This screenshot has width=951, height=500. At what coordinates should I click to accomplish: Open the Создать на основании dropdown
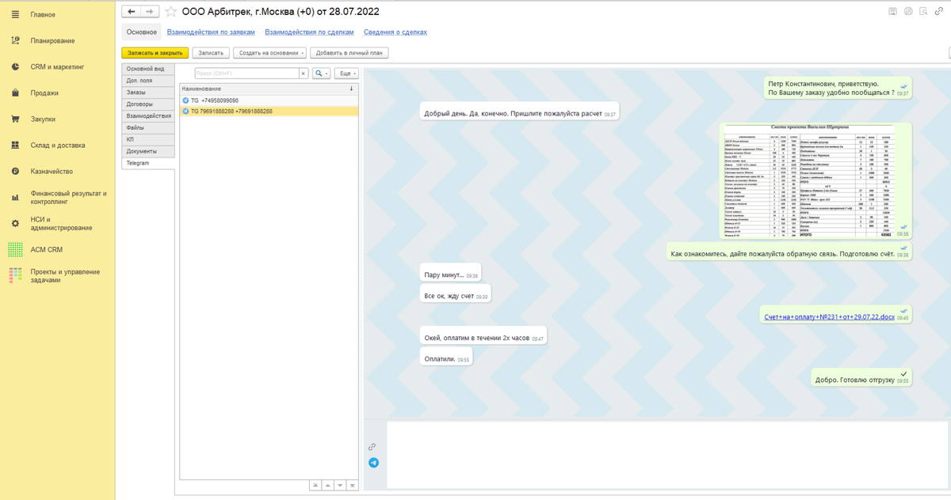[x=270, y=53]
